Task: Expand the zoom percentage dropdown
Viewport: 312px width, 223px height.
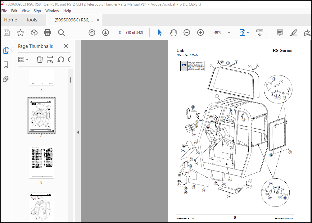Action: point(229,33)
